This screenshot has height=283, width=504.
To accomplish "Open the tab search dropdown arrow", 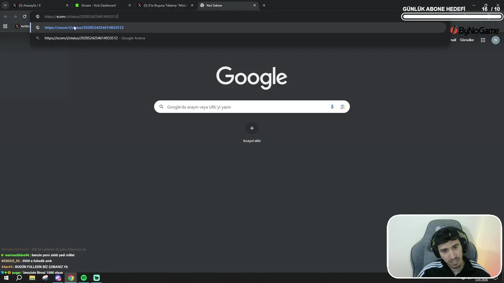I will coord(5,6).
